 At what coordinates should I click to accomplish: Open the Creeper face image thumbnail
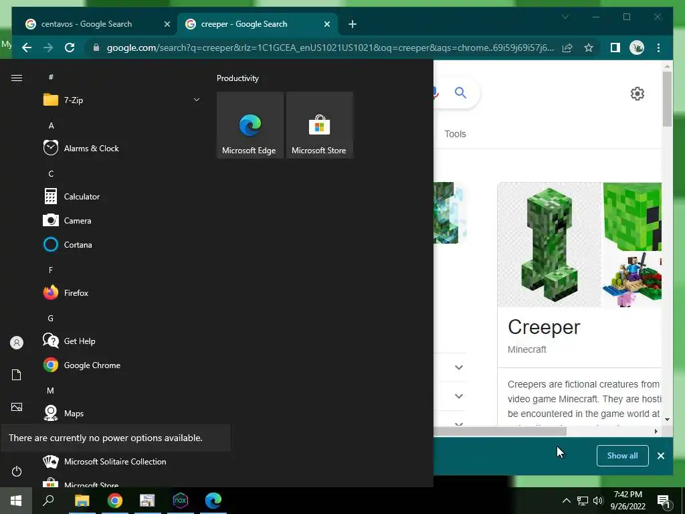632,217
